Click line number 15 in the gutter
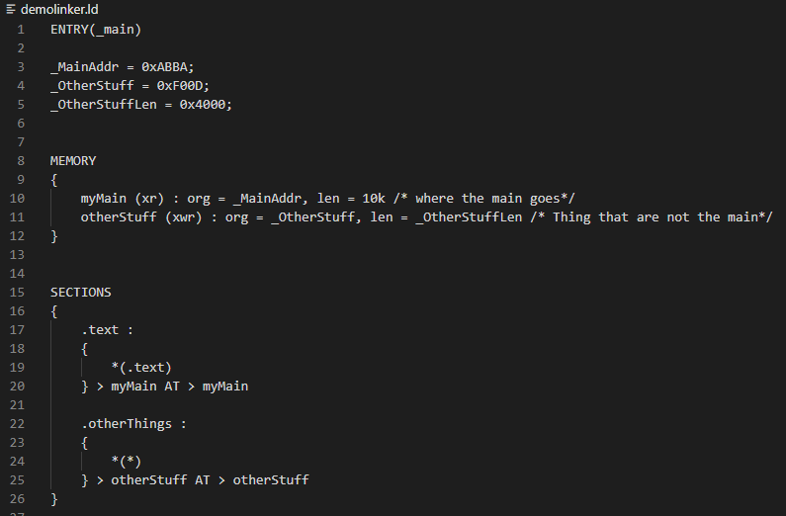The image size is (786, 516). 17,292
